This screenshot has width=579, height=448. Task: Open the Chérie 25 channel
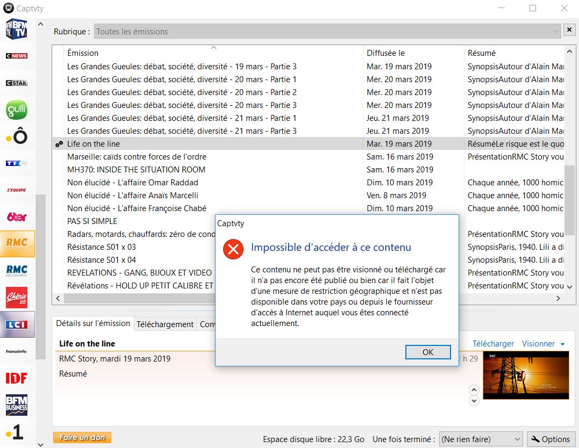coord(16,298)
